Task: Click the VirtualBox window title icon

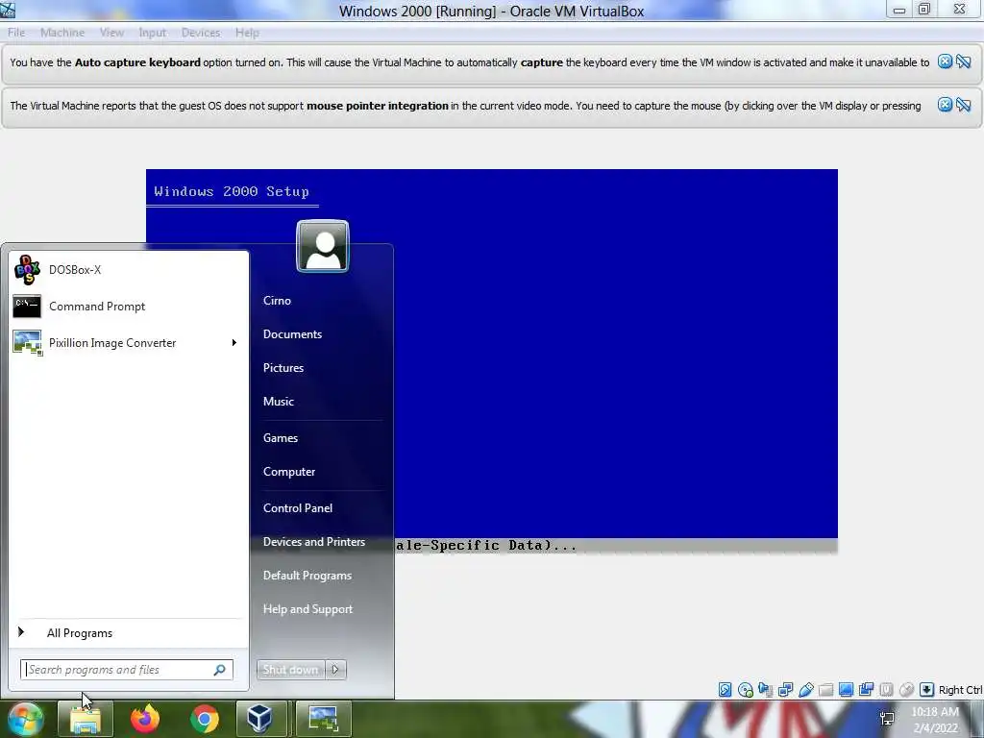Action: pyautogui.click(x=8, y=9)
